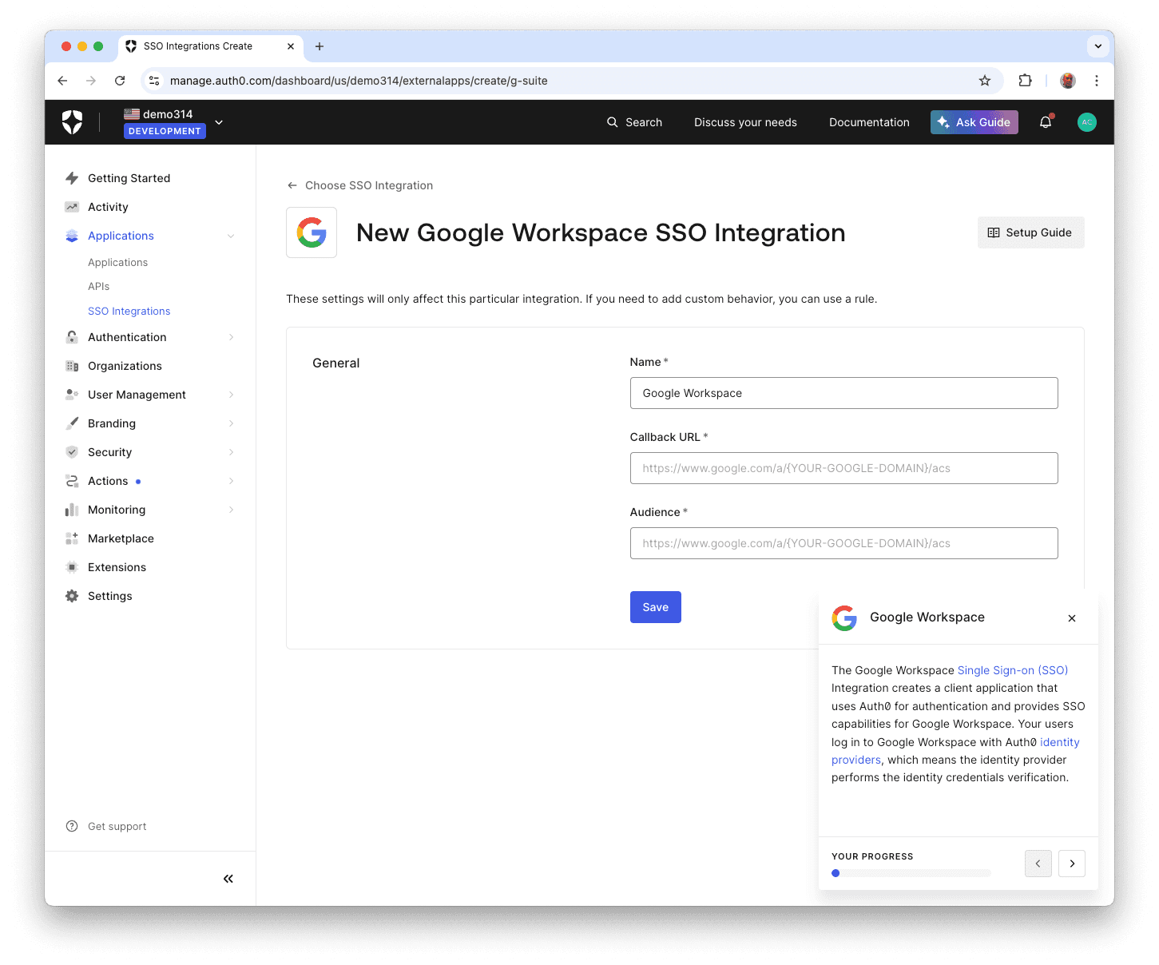The width and height of the screenshot is (1159, 965).
Task: Open the user avatar menu
Action: (1086, 122)
